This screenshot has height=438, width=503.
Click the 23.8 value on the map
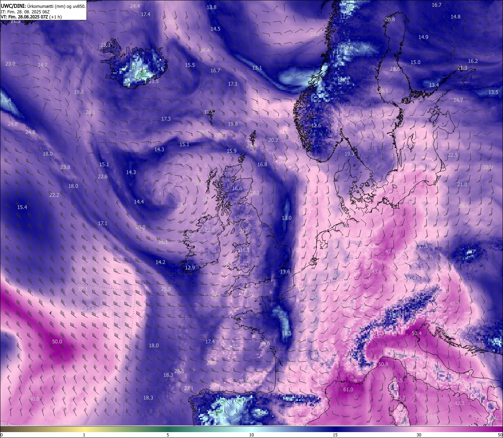click(x=65, y=167)
